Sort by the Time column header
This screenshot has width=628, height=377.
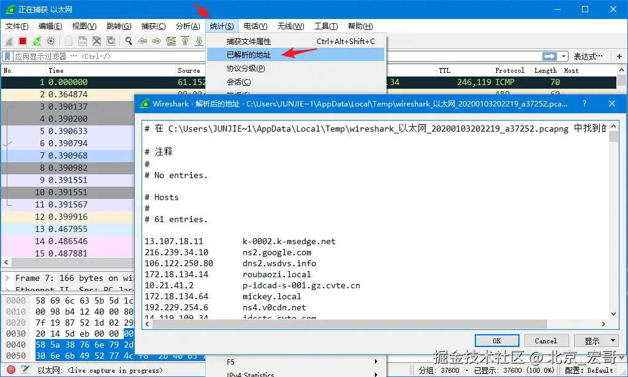click(110, 70)
